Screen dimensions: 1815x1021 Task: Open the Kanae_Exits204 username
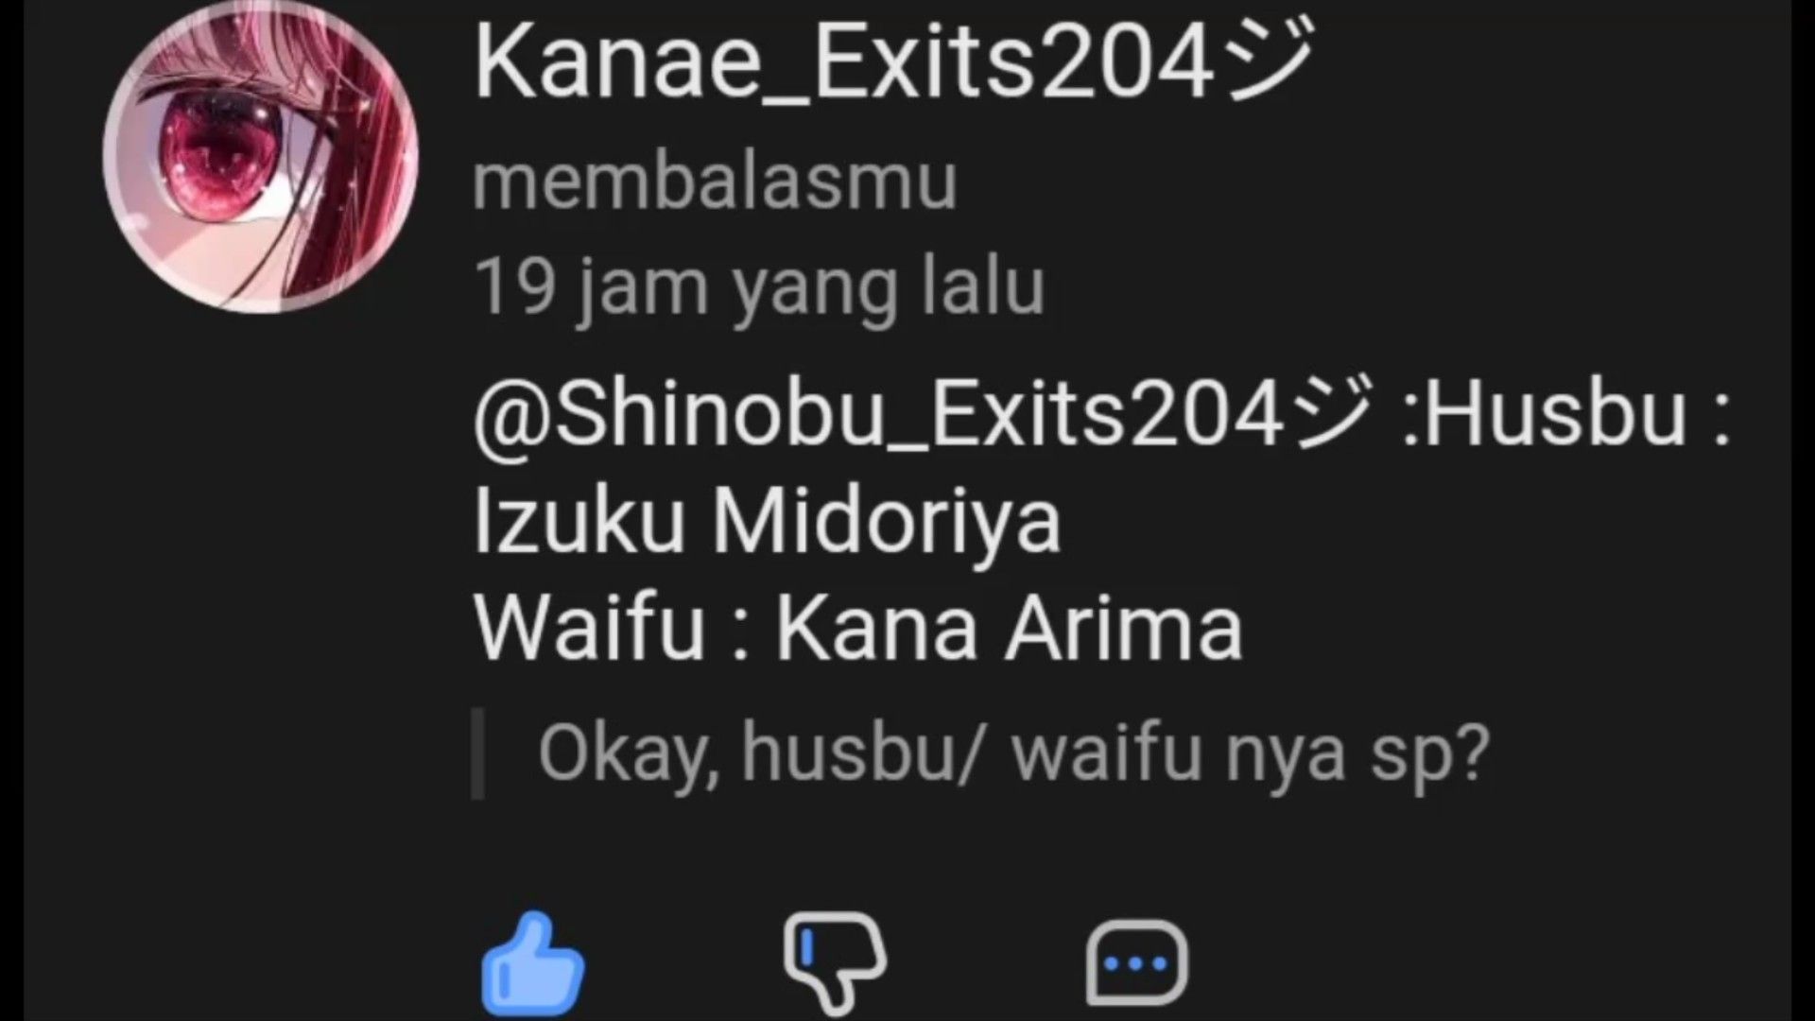[893, 62]
